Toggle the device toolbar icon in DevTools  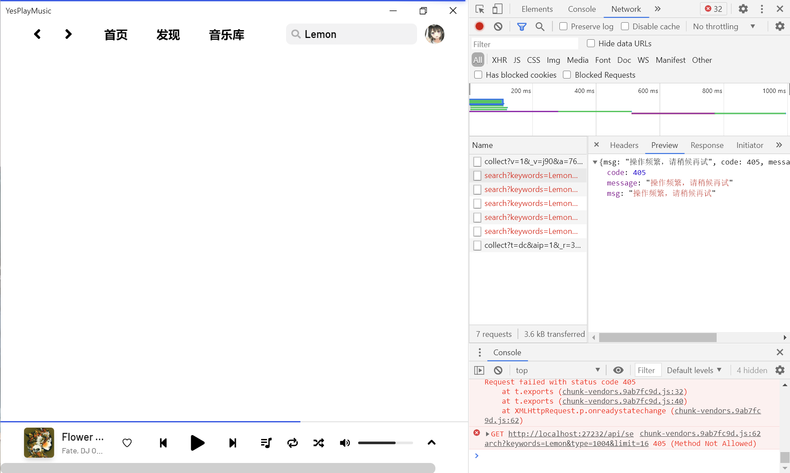pyautogui.click(x=497, y=9)
